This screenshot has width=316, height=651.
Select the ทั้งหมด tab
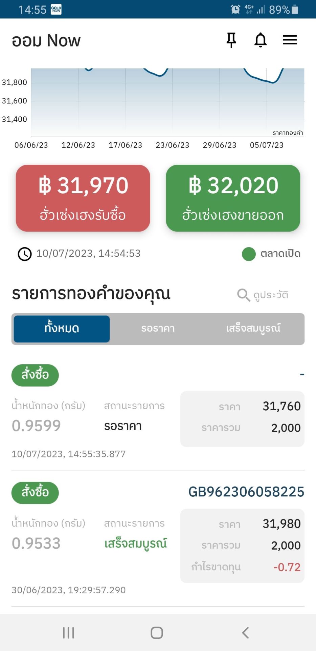tap(62, 329)
